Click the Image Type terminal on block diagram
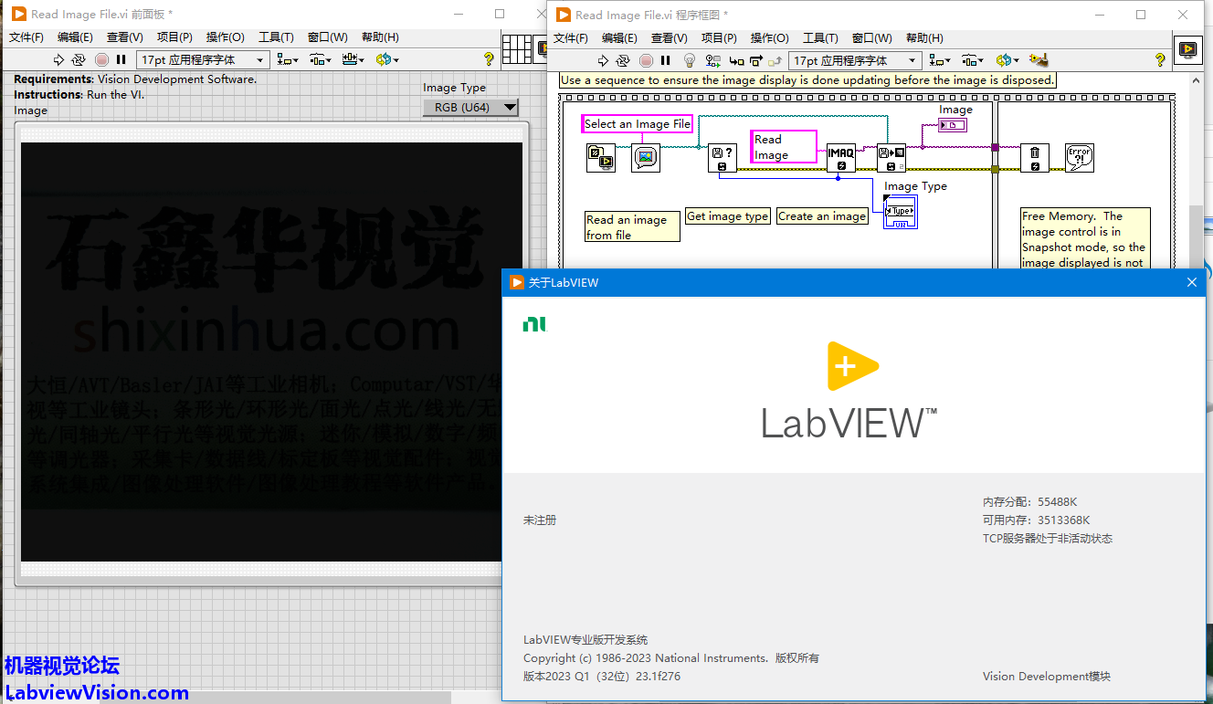1213x704 pixels. pos(901,212)
